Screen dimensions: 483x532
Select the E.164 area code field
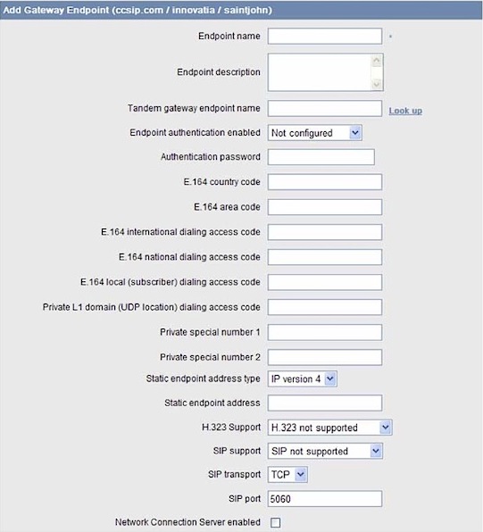[324, 207]
